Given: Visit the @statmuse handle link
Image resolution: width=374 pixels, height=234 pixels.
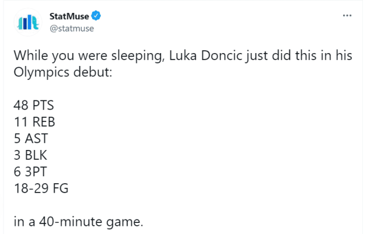Looking at the screenshot, I should tap(72, 27).
